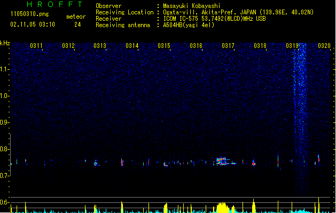This screenshot has height=213, width=336.
Task: Click time marker 0316
Action: click(x=196, y=46)
